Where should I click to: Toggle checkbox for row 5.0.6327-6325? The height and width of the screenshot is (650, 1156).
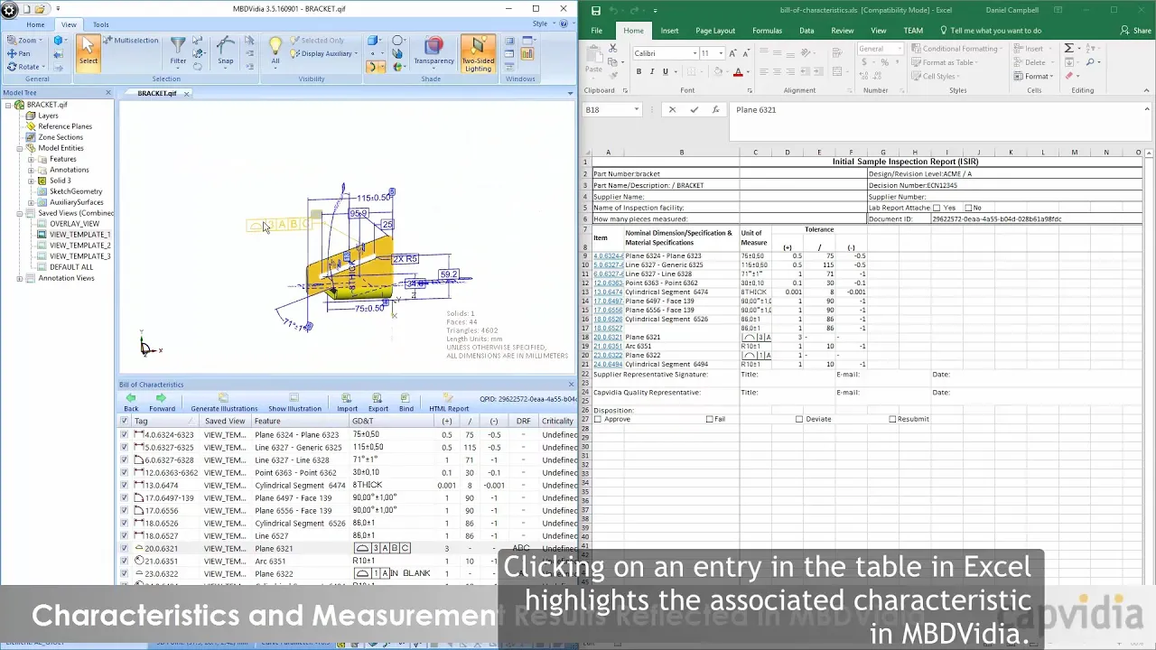125,447
